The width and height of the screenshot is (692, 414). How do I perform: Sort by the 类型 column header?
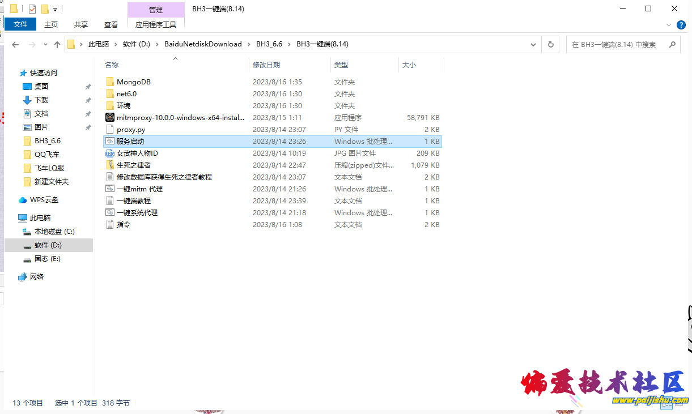(x=364, y=65)
